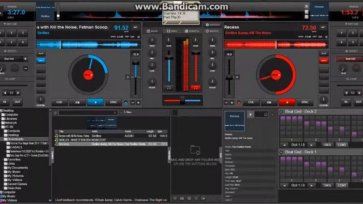Screen dimensions: 363x204
Task: Click the left deck master tempo icon
Action: [126, 103]
